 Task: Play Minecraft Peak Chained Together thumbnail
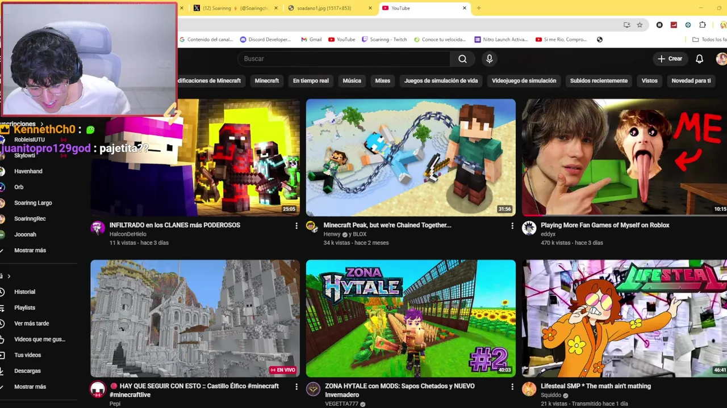(411, 158)
